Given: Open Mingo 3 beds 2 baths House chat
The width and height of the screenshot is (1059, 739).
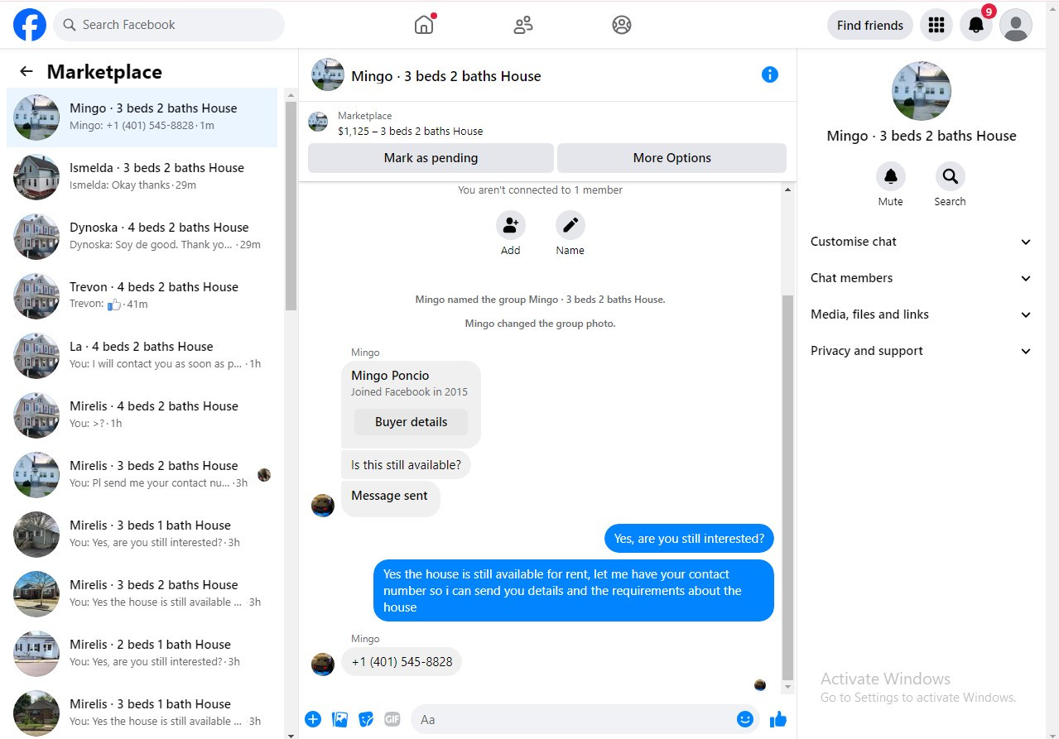Looking at the screenshot, I should 142,118.
